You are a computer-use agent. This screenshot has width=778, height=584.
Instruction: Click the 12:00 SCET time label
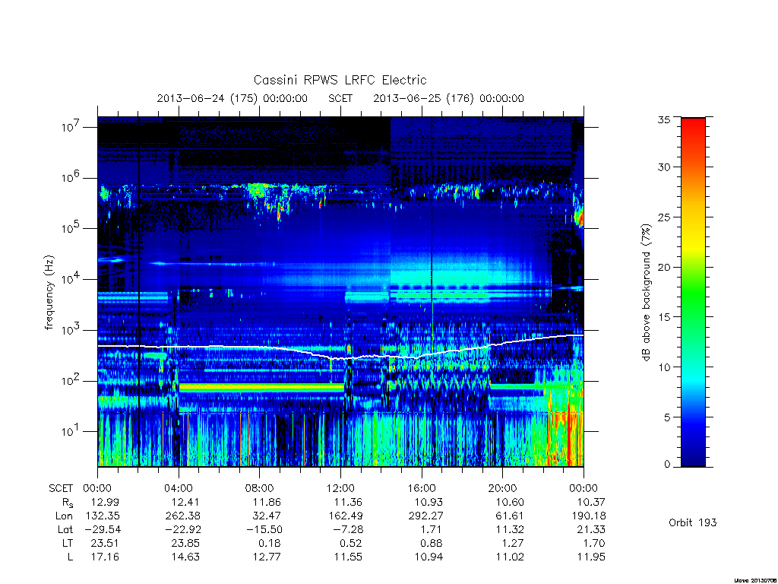point(340,488)
